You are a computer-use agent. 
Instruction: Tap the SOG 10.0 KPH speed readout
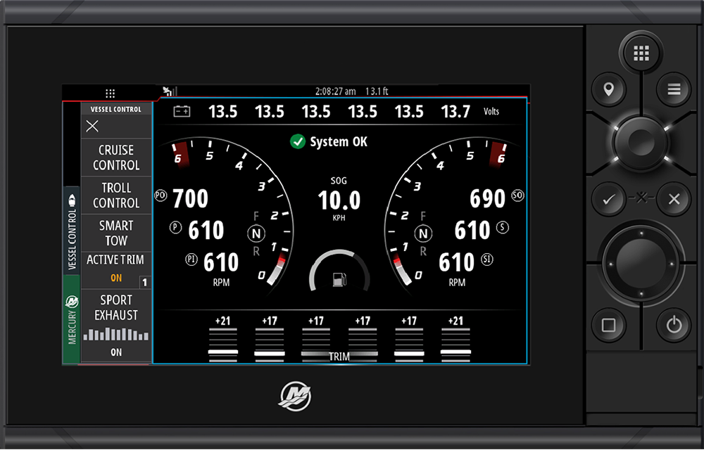click(x=339, y=200)
